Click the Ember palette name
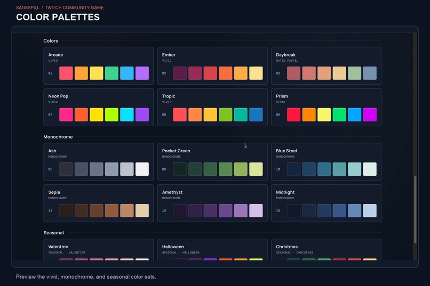Image resolution: width=430 pixels, height=286 pixels. [x=169, y=55]
